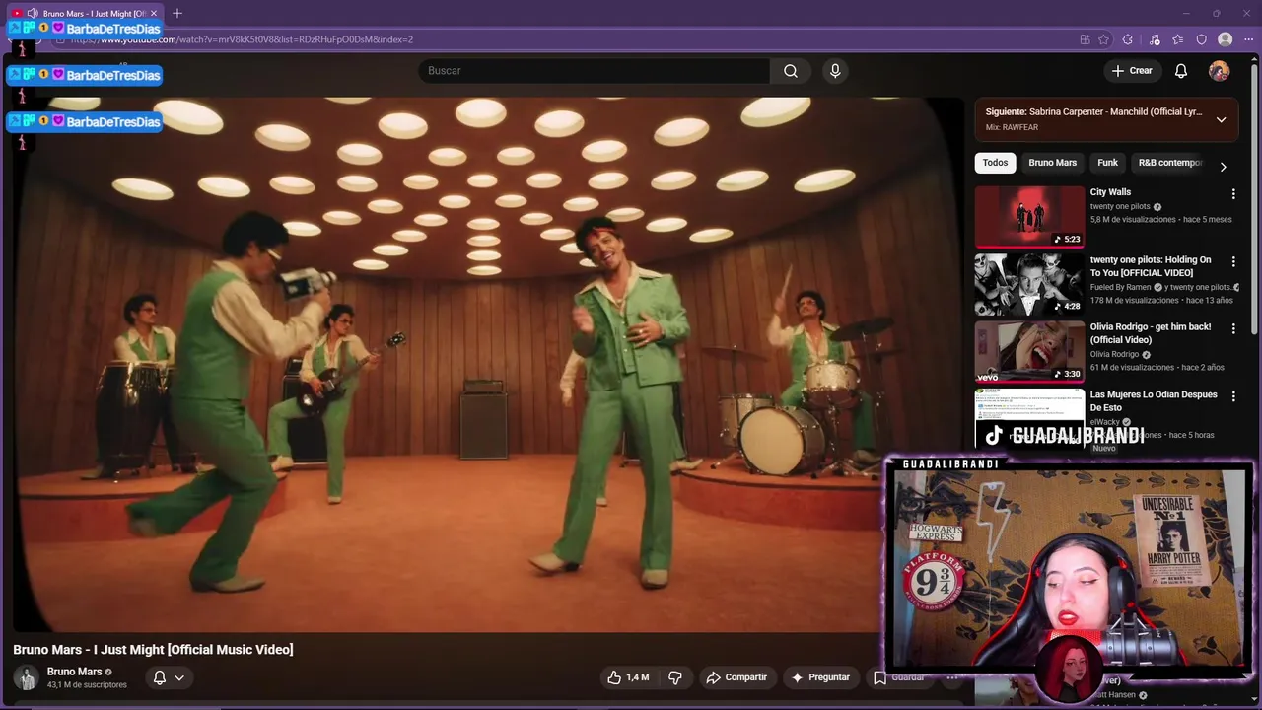Open Las Mujeres Lo Odian Después De Esto title
Image resolution: width=1262 pixels, height=710 pixels.
[1154, 400]
